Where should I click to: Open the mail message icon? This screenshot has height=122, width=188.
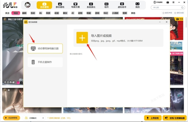point(168,2)
